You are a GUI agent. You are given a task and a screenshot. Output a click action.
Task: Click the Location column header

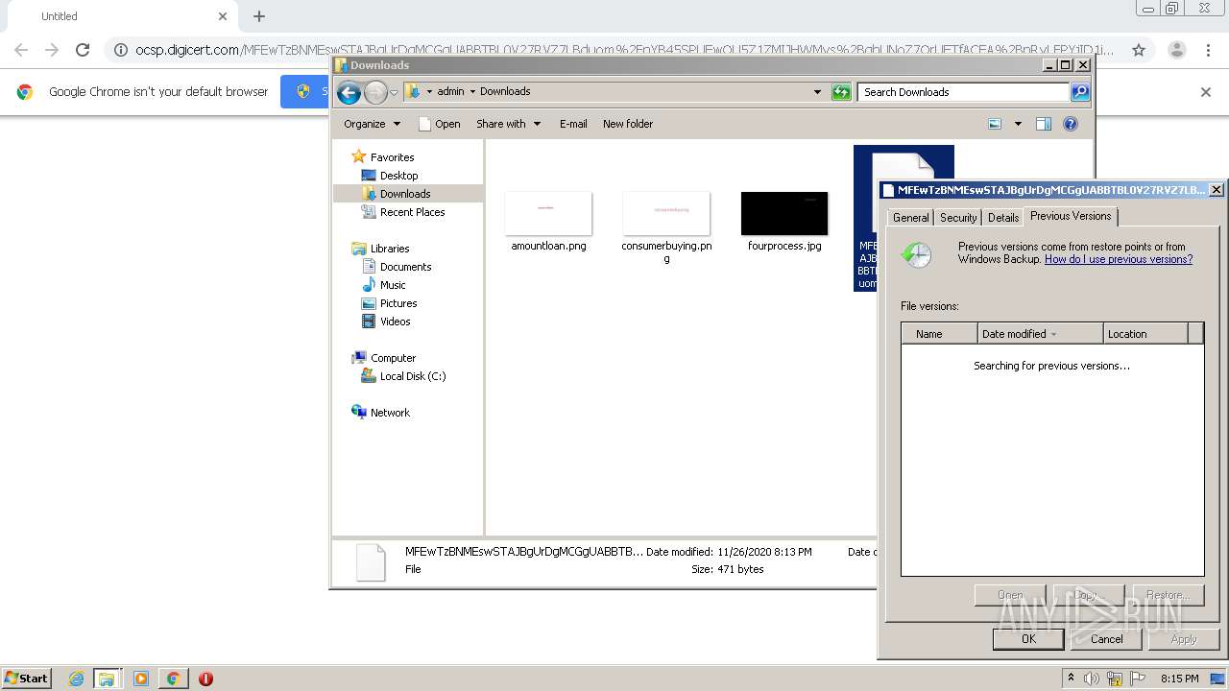point(1145,334)
